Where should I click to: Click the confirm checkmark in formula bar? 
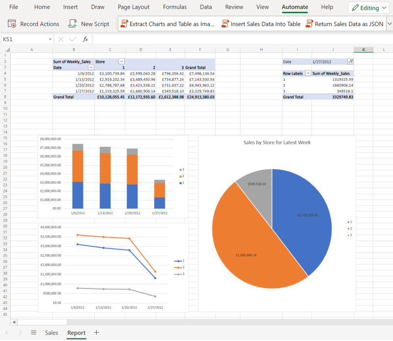tap(73, 39)
